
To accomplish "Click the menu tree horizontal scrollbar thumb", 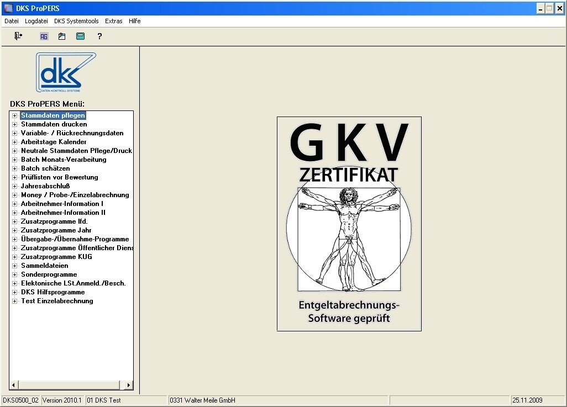I will [x=69, y=385].
